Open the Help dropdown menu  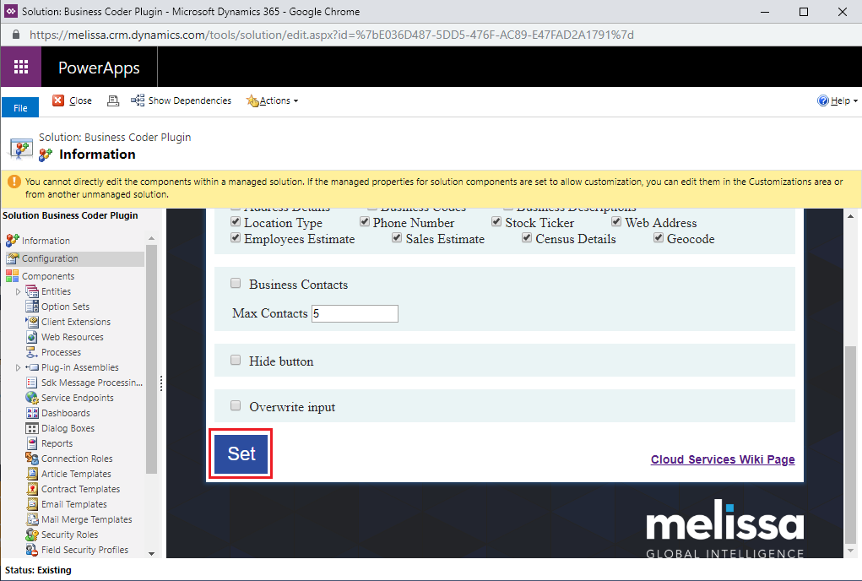(x=835, y=100)
